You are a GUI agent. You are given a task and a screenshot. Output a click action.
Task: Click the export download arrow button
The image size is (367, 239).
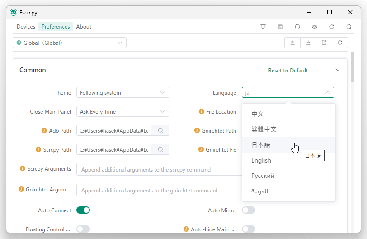(308, 43)
